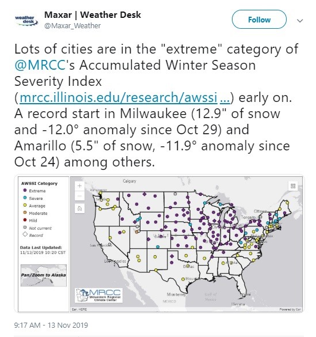Click the Maxar | Weather Desk name
Image resolution: width=316 pixels, height=337 pixels.
coord(93,15)
